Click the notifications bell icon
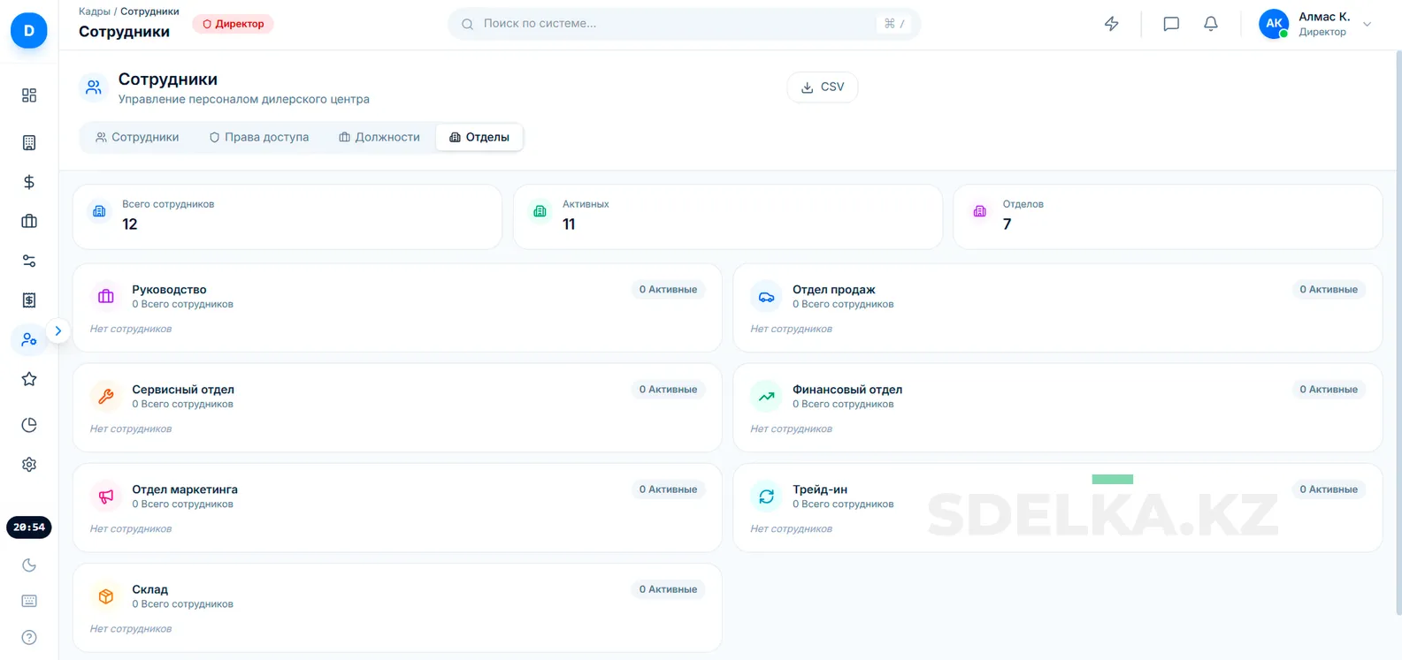Screen dimensions: 1402x660 [x=1211, y=24]
